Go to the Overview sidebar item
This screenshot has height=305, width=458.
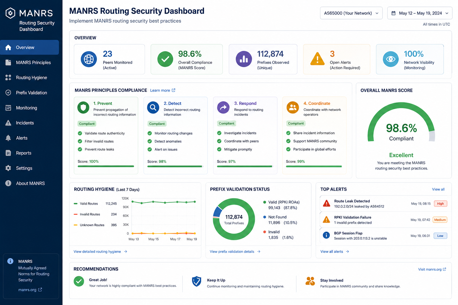tap(30, 47)
